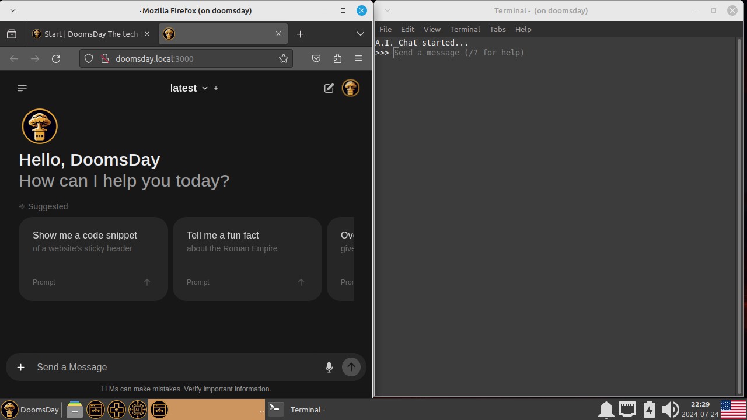Screen dimensions: 747x420
Task: Click the plus attachment icon in message bar
Action: click(20, 367)
